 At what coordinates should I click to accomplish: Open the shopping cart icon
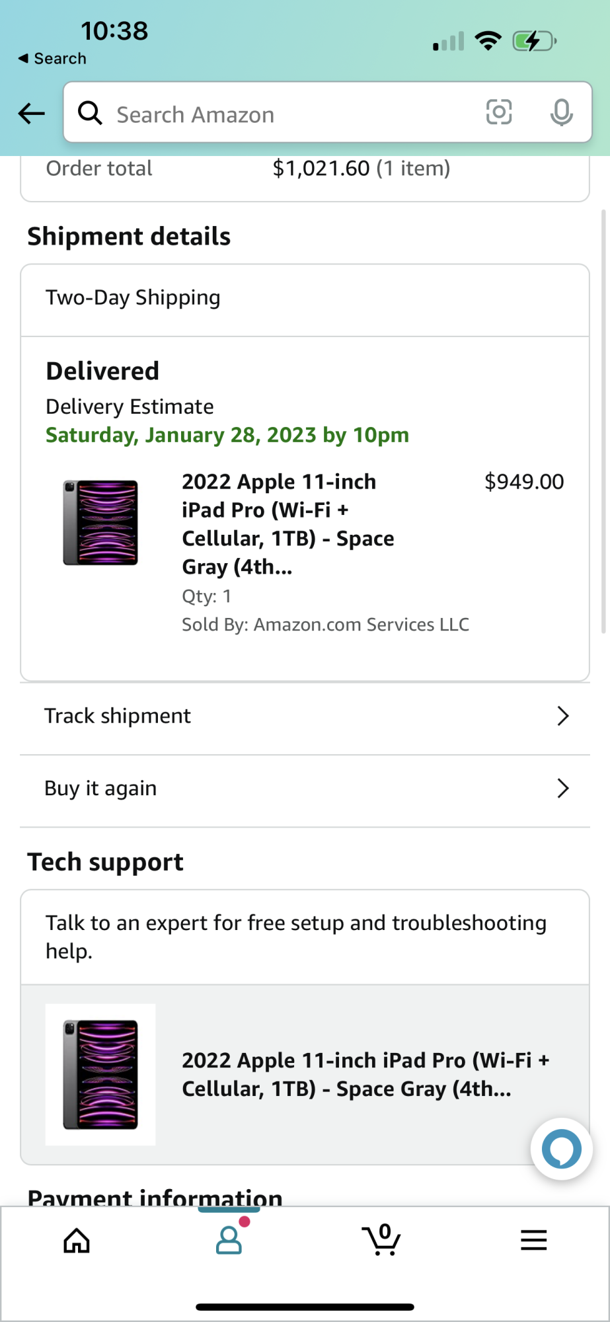pyautogui.click(x=381, y=1240)
